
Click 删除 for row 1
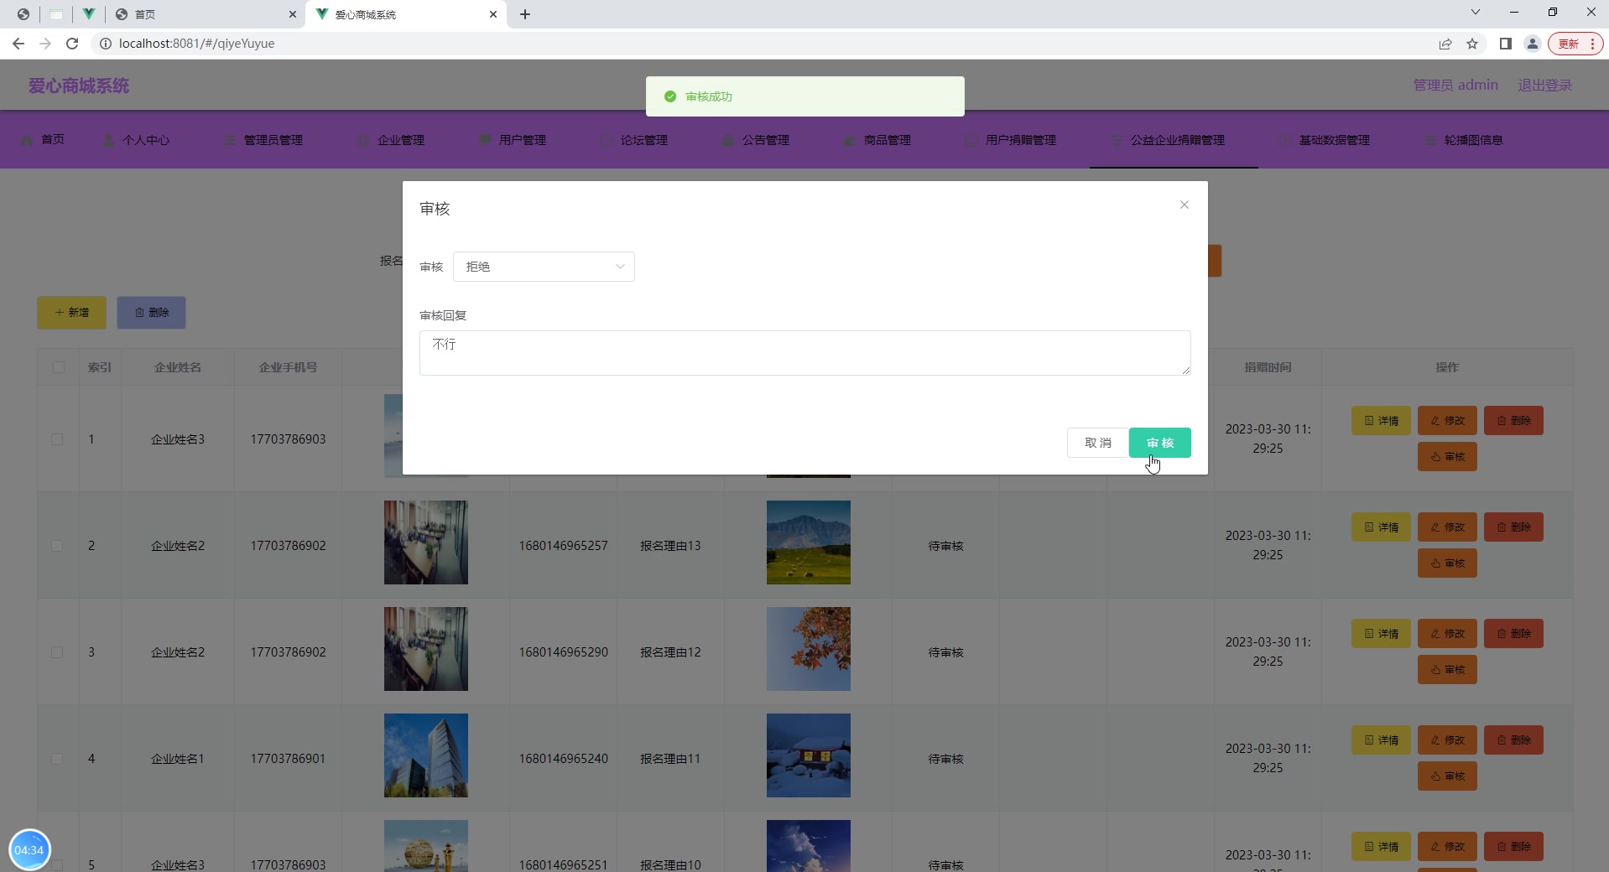pyautogui.click(x=1513, y=421)
